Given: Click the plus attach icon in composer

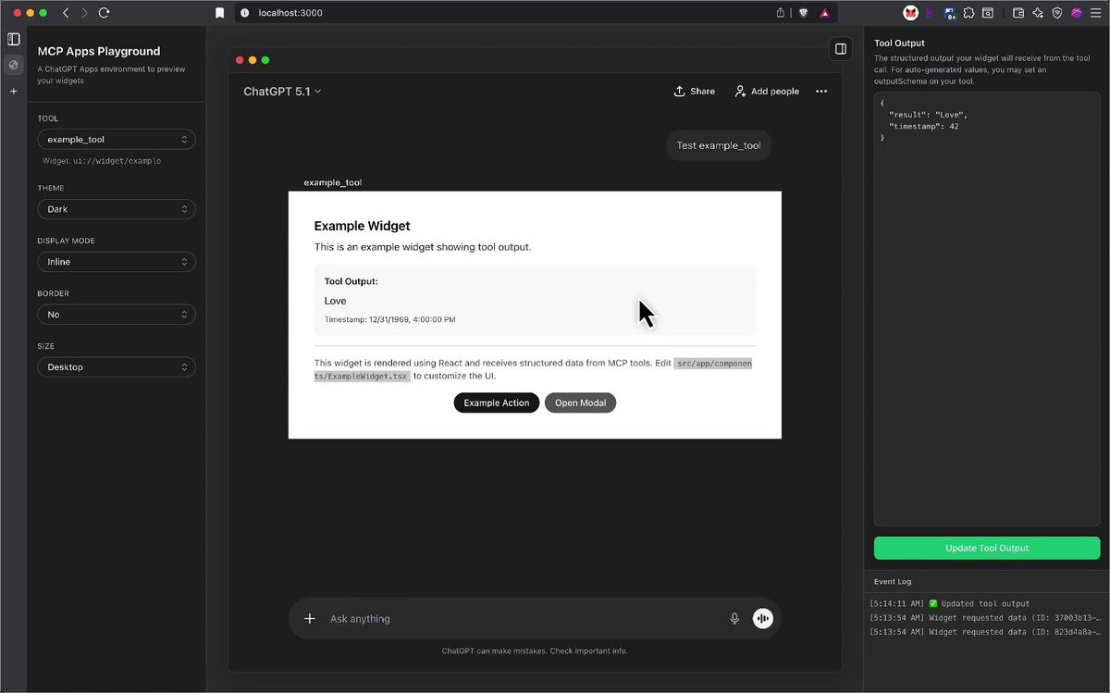Looking at the screenshot, I should (310, 619).
